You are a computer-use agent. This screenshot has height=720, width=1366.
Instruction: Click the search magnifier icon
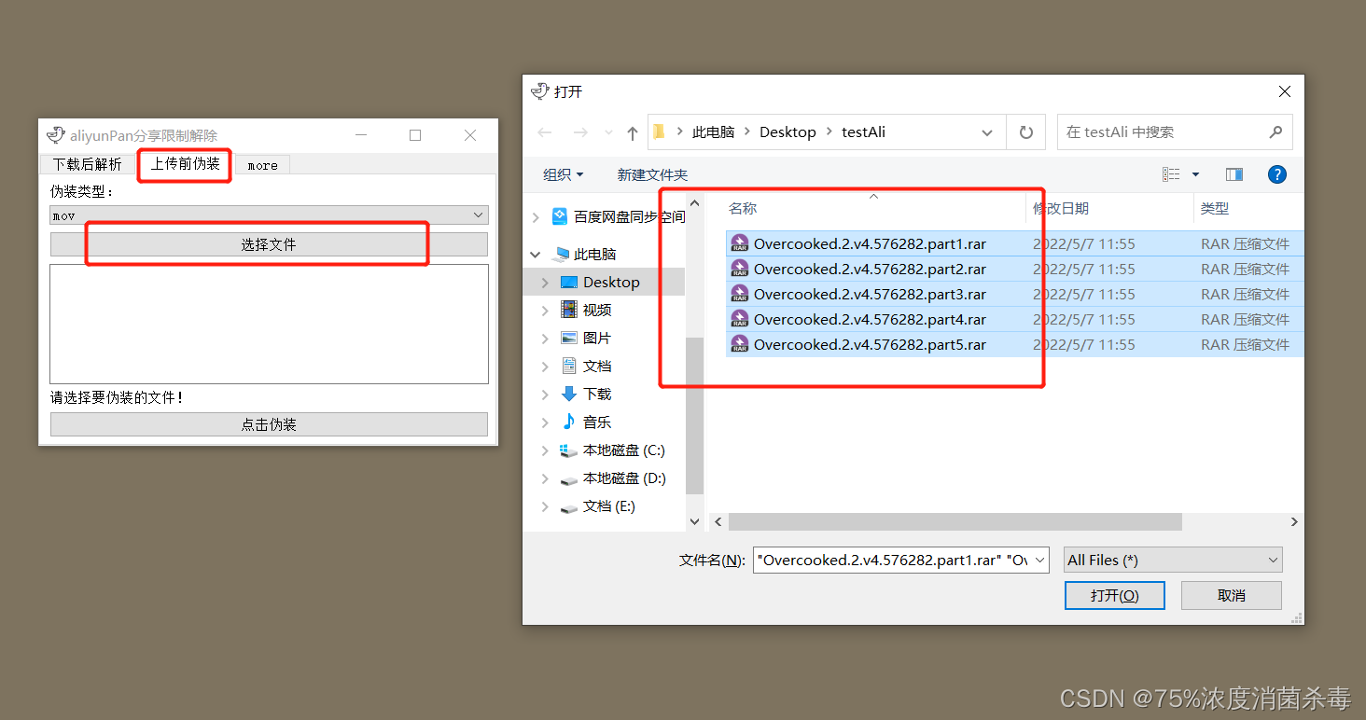point(1276,132)
